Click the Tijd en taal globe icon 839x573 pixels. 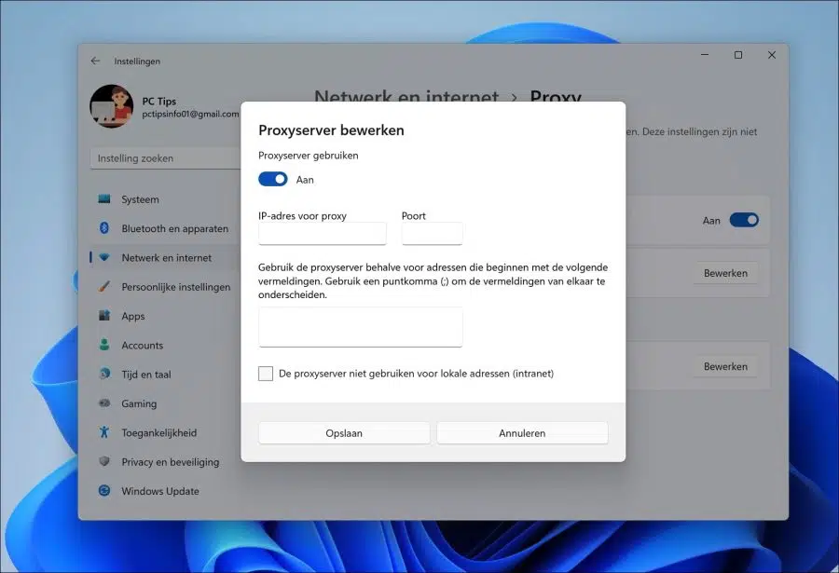pyautogui.click(x=104, y=374)
